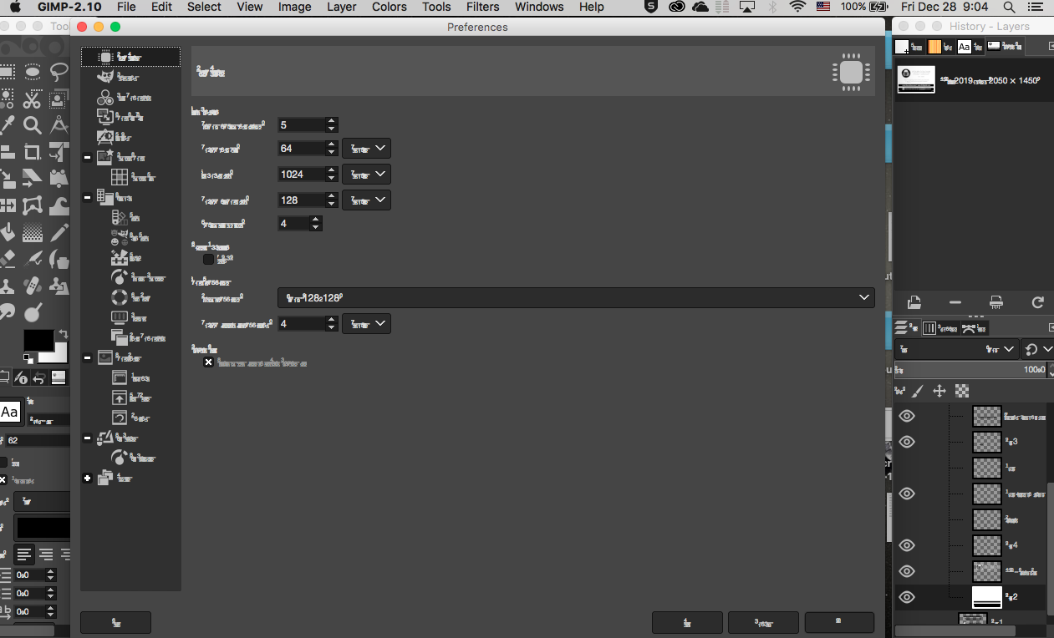
Task: Select the Crop tool
Action: [32, 152]
